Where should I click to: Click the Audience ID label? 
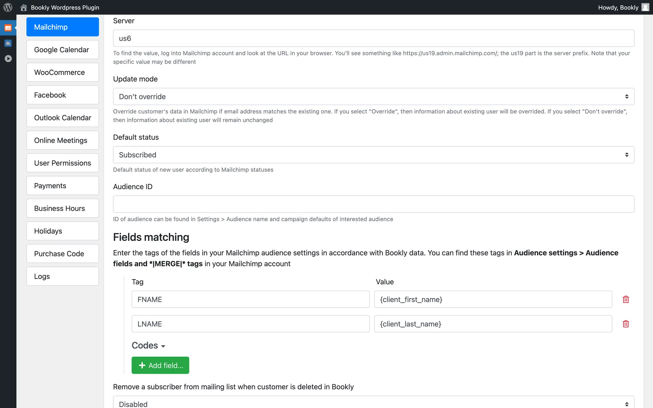click(133, 187)
